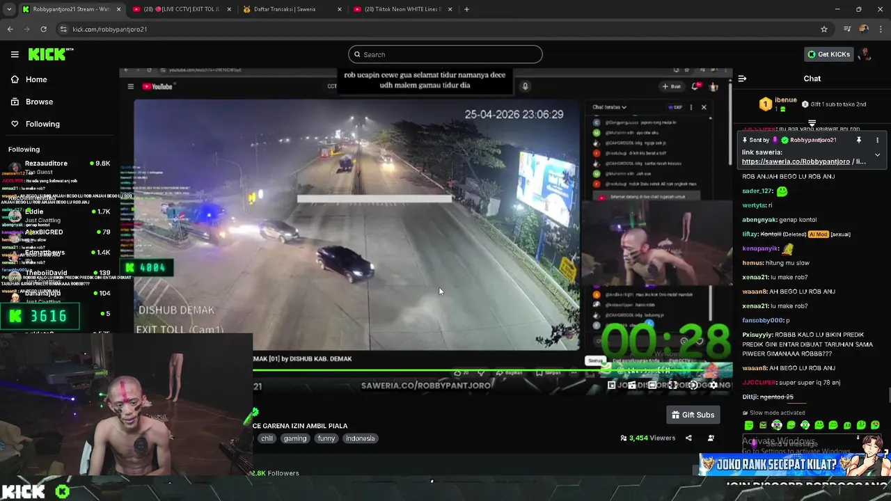Bookmark this page with the star icon
Screen dimensions: 891x501
click(824, 29)
